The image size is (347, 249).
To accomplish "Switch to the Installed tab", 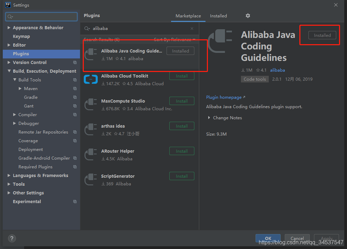I will coord(218,16).
